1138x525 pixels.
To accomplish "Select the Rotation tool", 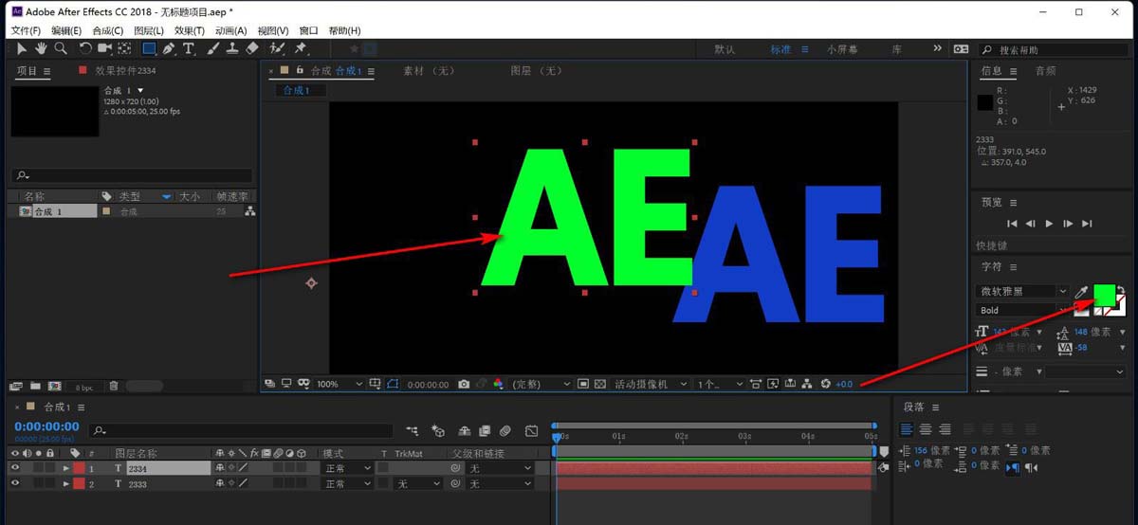I will (85, 48).
